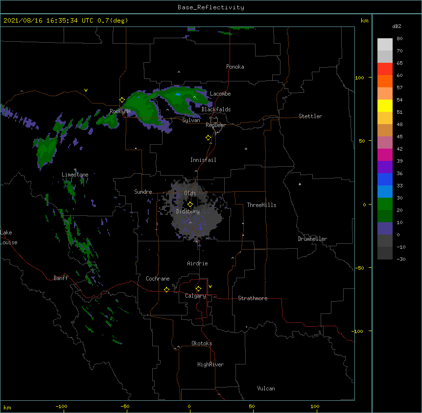Screen dimensions: 422x413
Task: Click the 50 tick label on the bottom axis
Action: pyautogui.click(x=252, y=406)
